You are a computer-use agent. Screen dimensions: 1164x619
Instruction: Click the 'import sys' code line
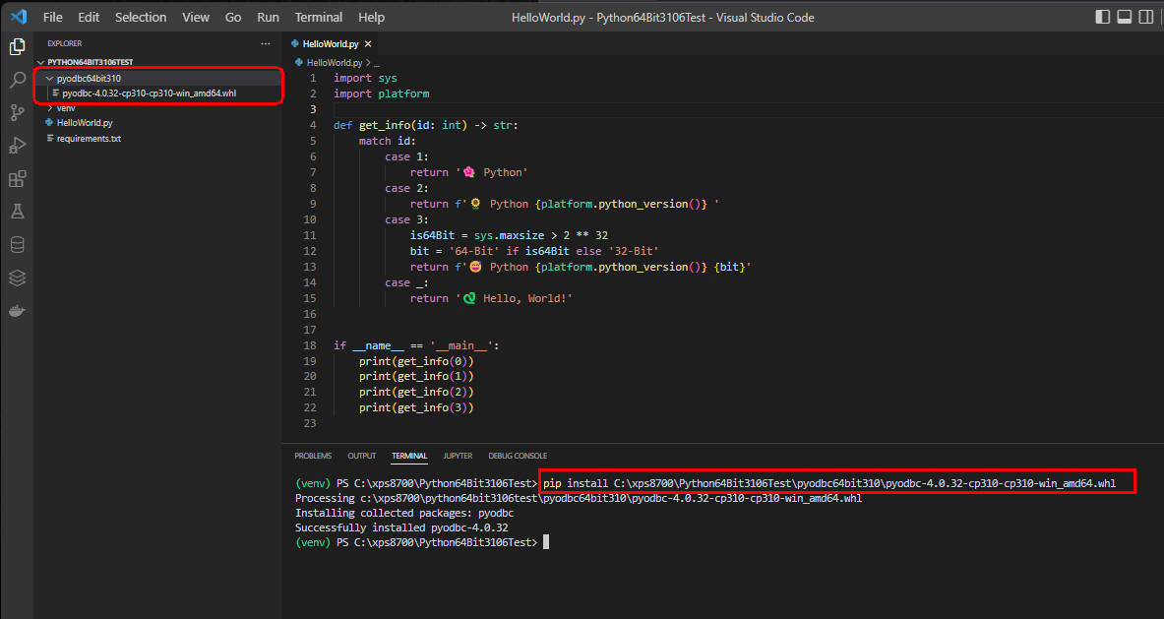pyautogui.click(x=365, y=79)
